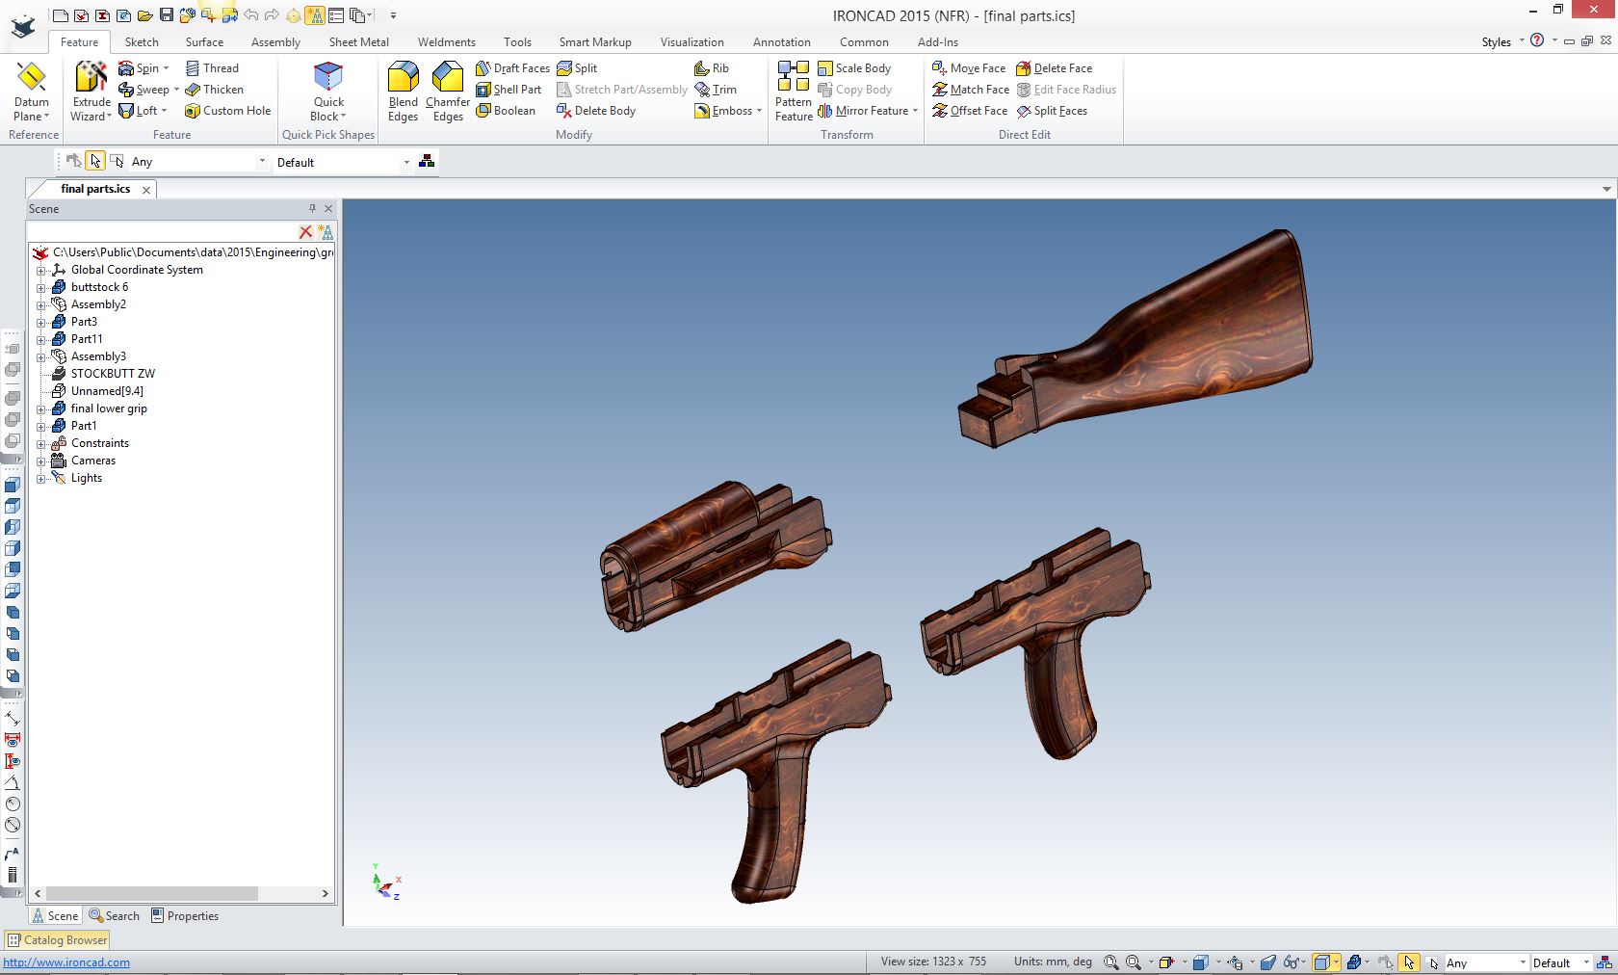Switch to the Sheet Metal ribbon tab
1618x975 pixels.
tap(358, 42)
